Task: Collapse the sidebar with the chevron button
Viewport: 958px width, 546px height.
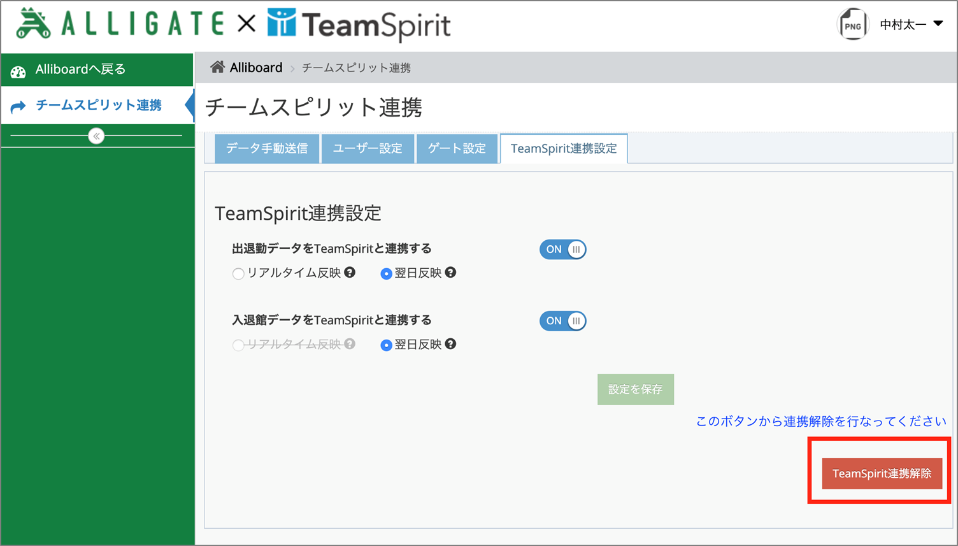Action: tap(96, 136)
